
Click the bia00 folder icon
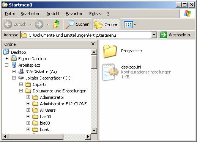[x=35, y=123]
